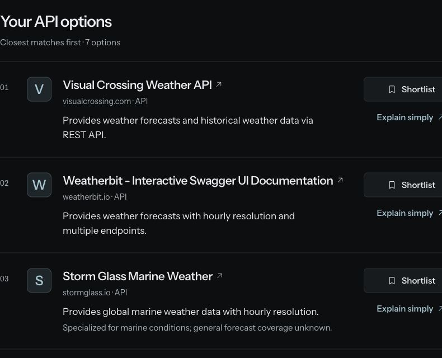This screenshot has height=358, width=442.
Task: Shortlist the Storm Glass Marine Weather option
Action: 403,280
